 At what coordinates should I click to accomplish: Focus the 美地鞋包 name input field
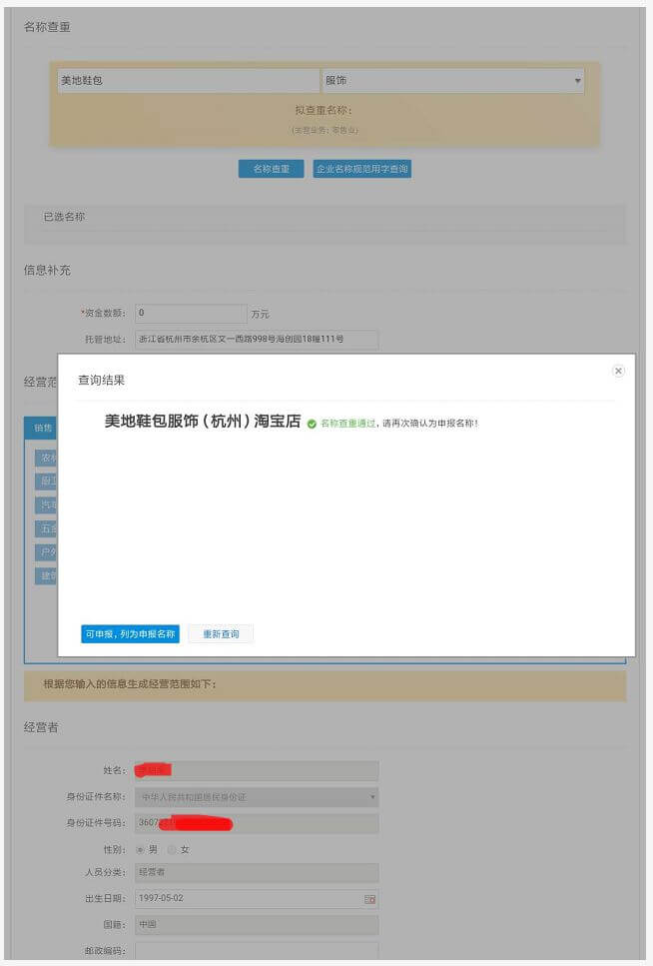(189, 81)
